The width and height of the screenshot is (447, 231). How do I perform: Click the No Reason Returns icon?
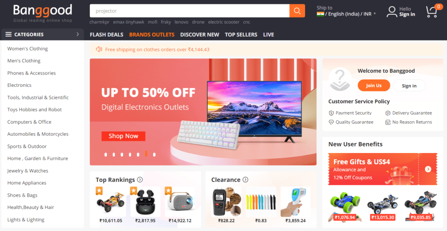click(388, 122)
